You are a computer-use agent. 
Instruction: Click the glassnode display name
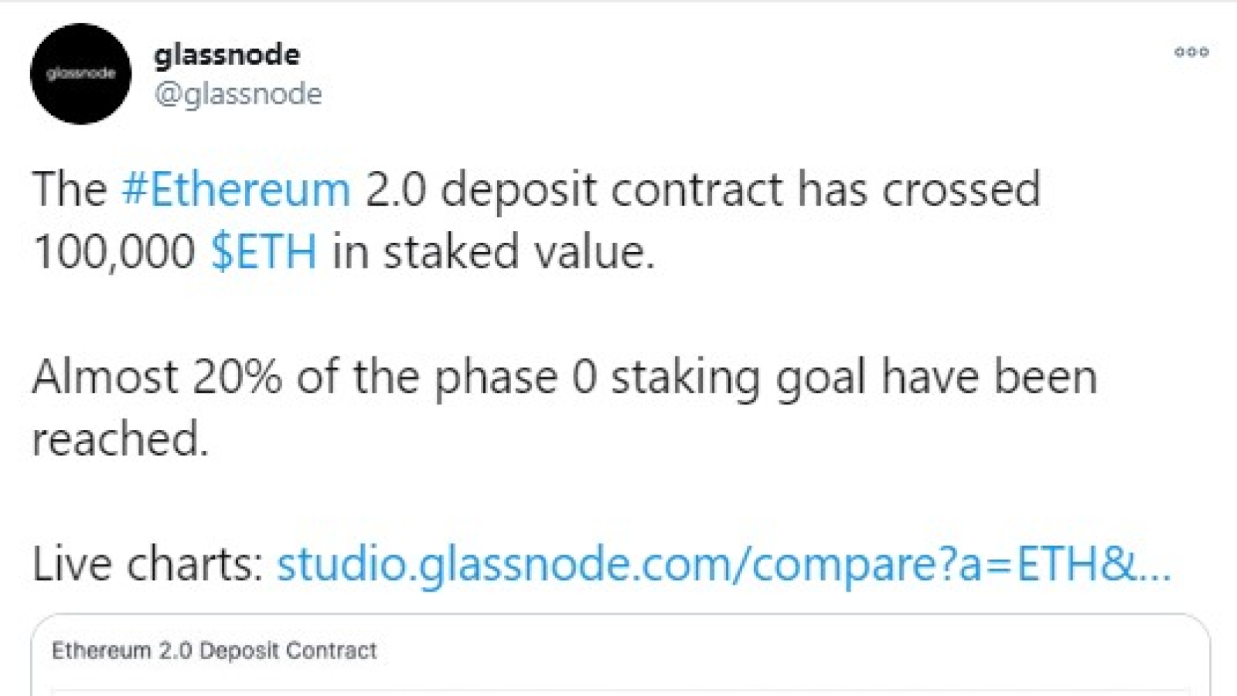click(227, 55)
